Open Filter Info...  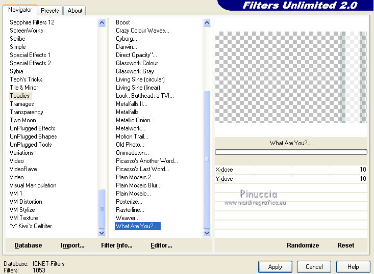point(117,245)
